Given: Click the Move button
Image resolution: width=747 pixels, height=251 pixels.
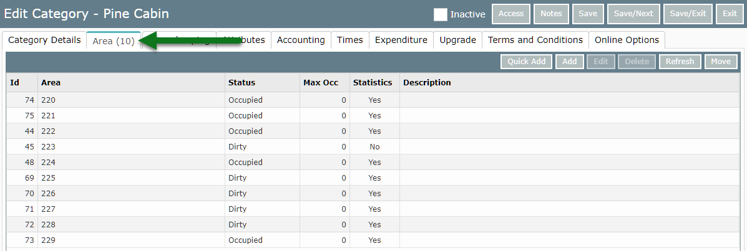Looking at the screenshot, I should click(x=721, y=62).
